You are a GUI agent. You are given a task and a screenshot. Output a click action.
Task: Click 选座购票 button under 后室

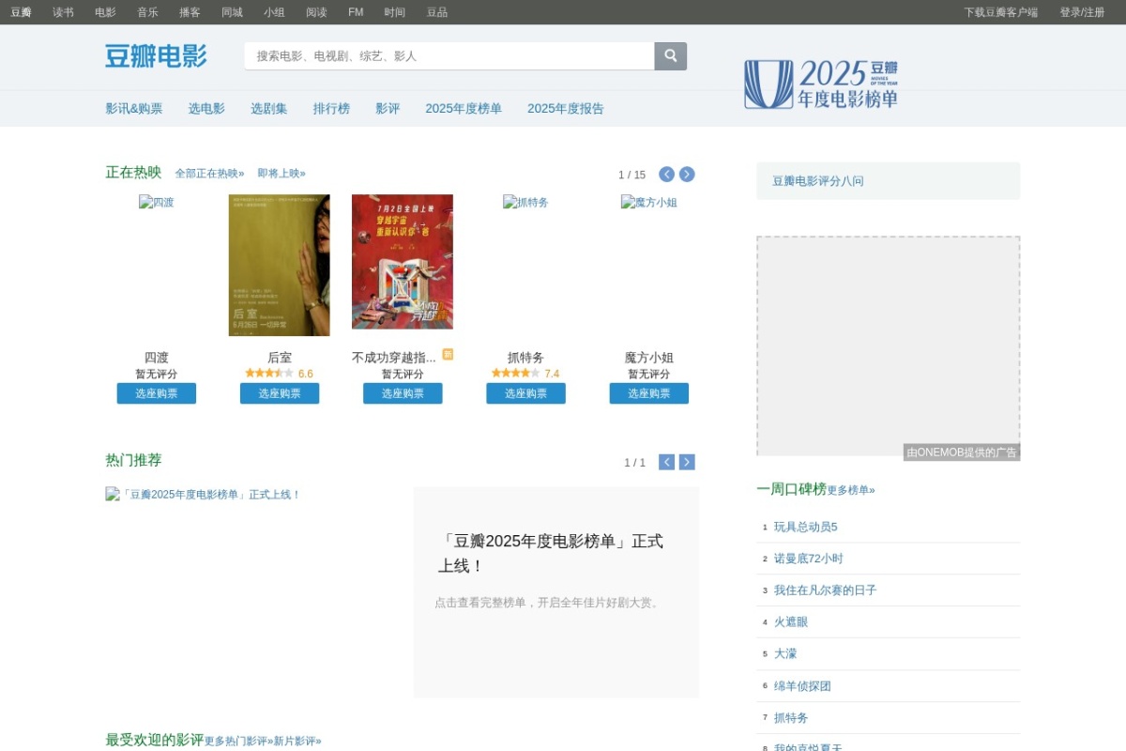[x=280, y=393]
